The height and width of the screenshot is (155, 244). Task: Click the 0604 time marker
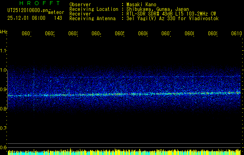[x=96, y=33]
